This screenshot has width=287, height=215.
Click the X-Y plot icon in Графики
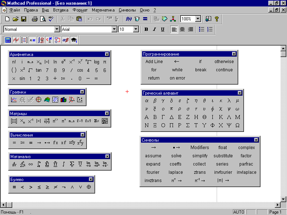(x=14, y=100)
